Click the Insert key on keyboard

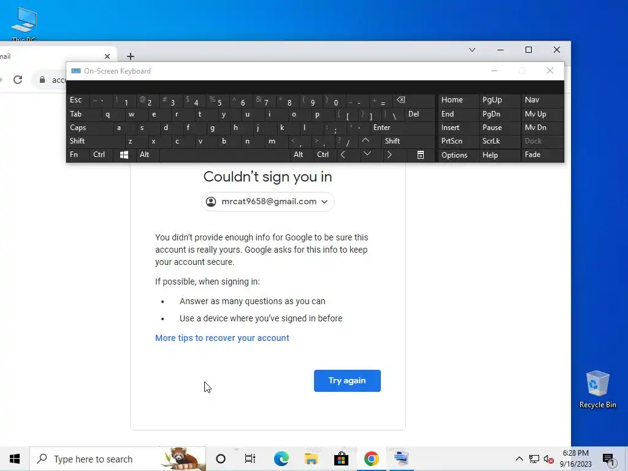458,128
